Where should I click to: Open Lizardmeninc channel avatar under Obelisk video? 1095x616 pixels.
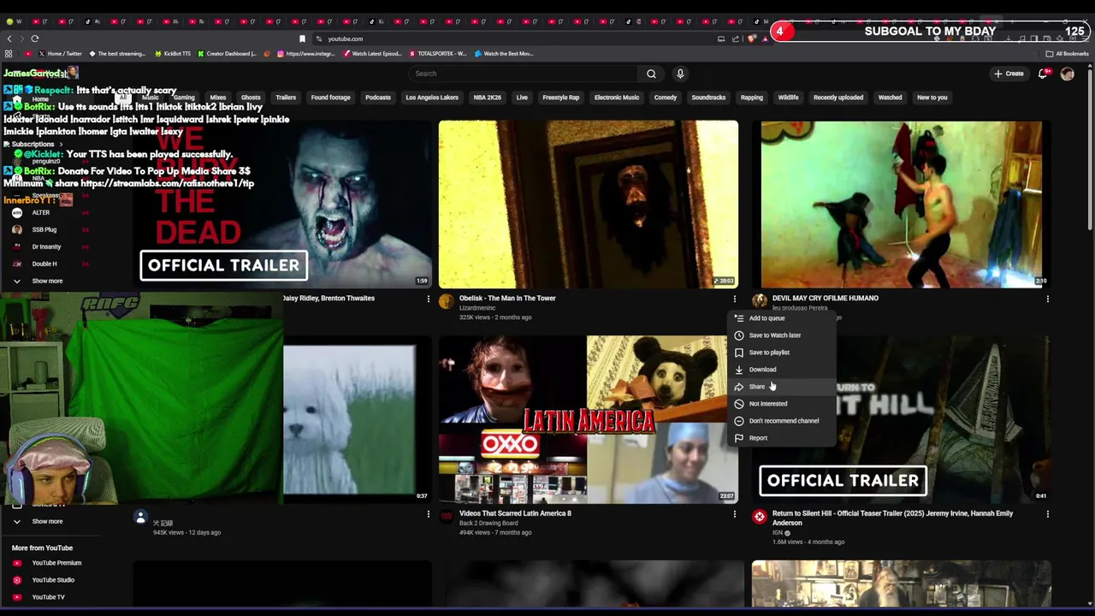point(447,300)
